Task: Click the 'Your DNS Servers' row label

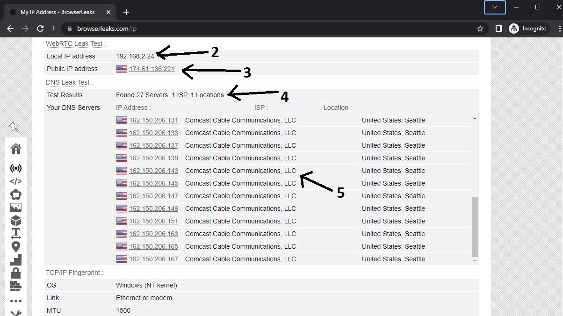Action: pyautogui.click(x=73, y=108)
